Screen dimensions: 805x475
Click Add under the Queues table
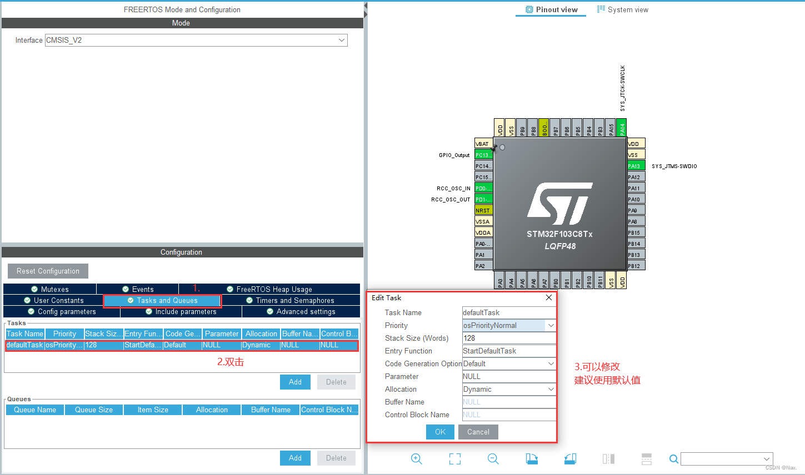click(295, 458)
